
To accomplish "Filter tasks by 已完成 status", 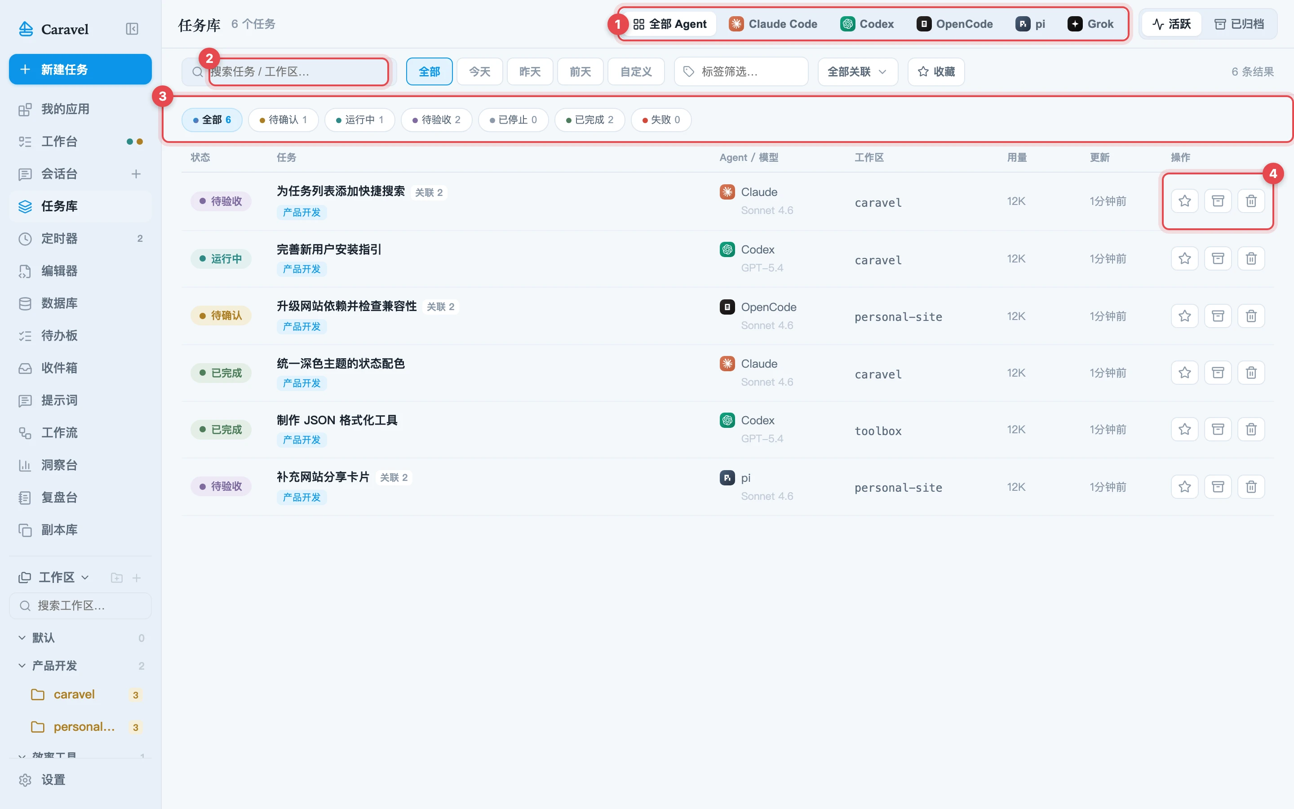I will [589, 120].
